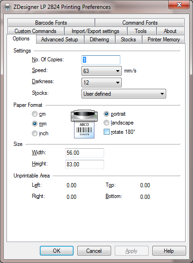Click the OK button
Viewport: 193px width, 263px height.
(56, 251)
